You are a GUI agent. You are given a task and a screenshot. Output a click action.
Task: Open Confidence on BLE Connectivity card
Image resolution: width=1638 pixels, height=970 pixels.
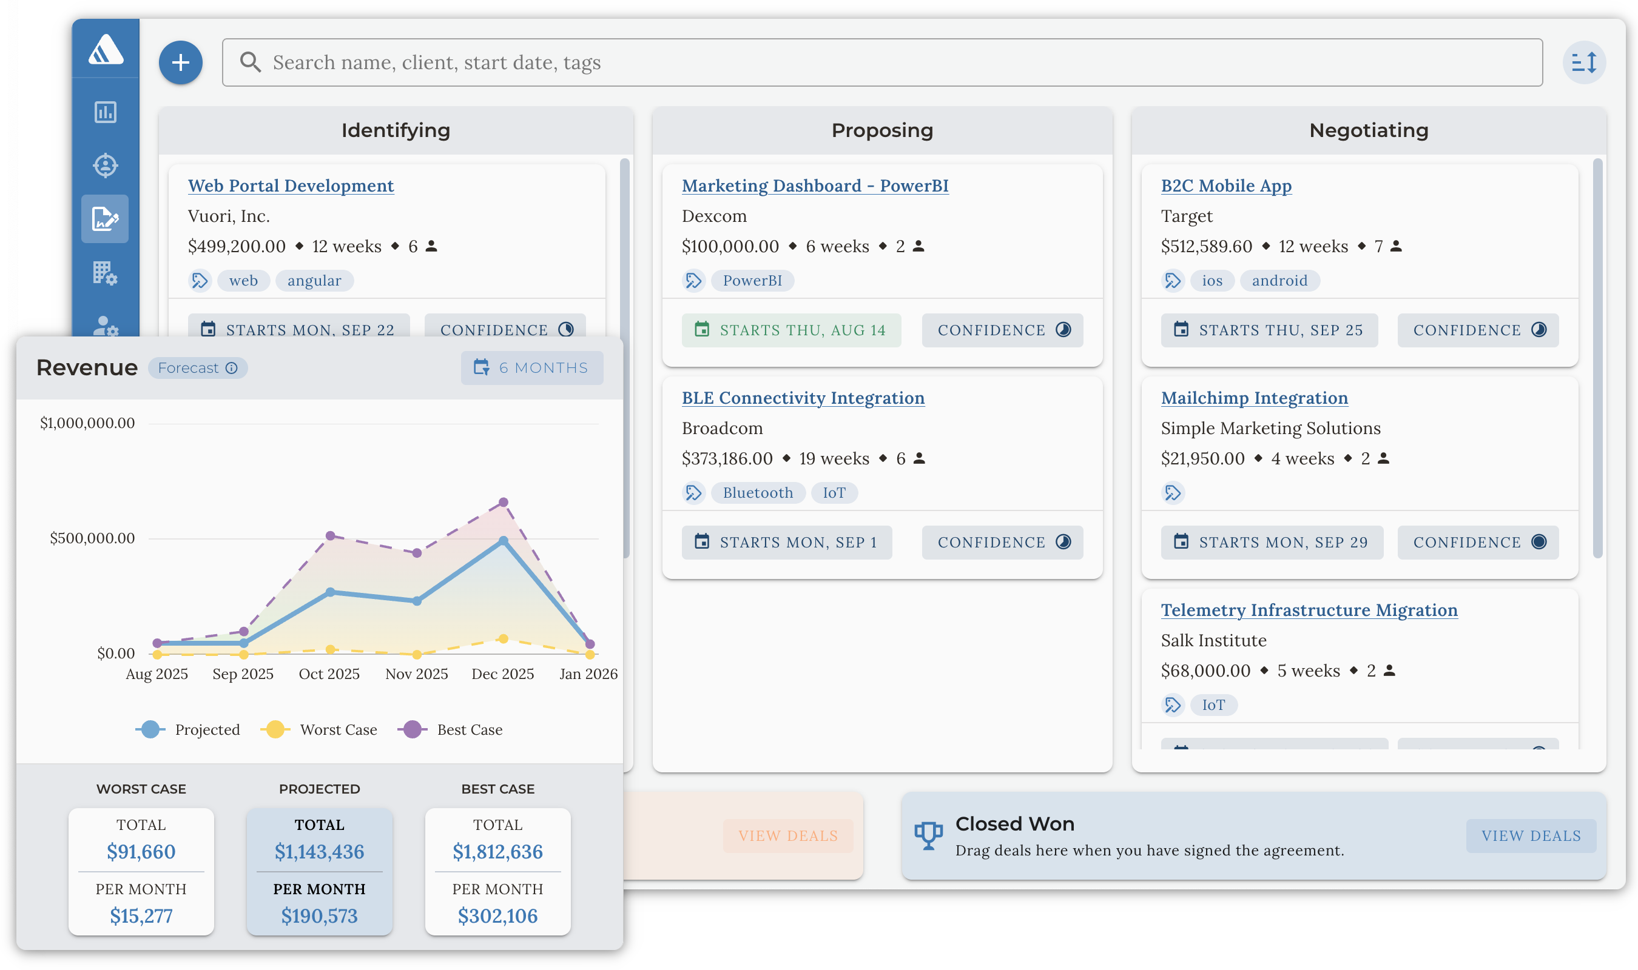(x=1002, y=543)
